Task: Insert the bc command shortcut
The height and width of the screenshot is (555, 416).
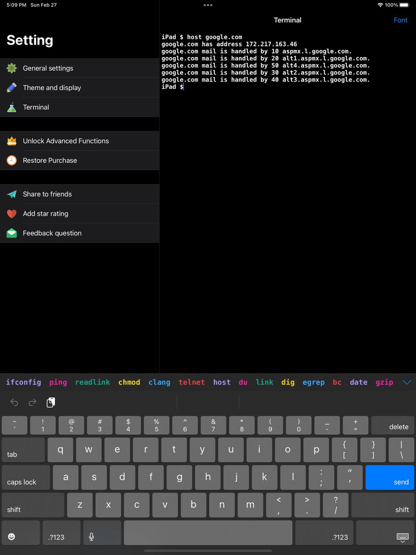Action: [x=337, y=382]
